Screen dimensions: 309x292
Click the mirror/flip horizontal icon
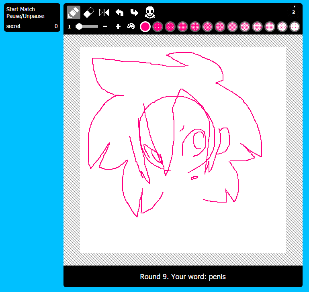(x=104, y=12)
